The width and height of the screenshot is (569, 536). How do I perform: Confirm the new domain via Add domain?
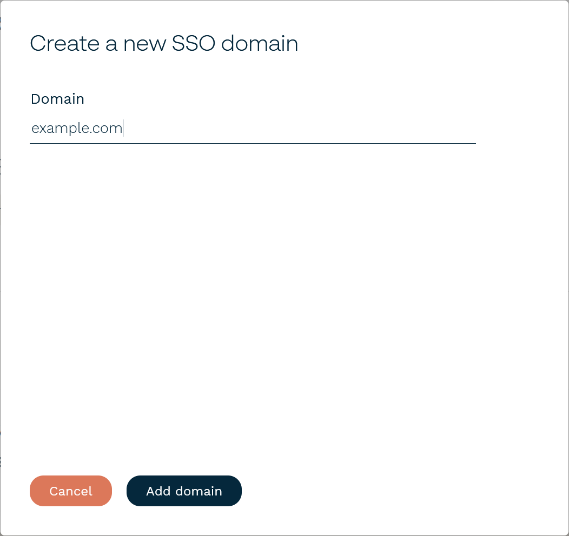(x=184, y=491)
